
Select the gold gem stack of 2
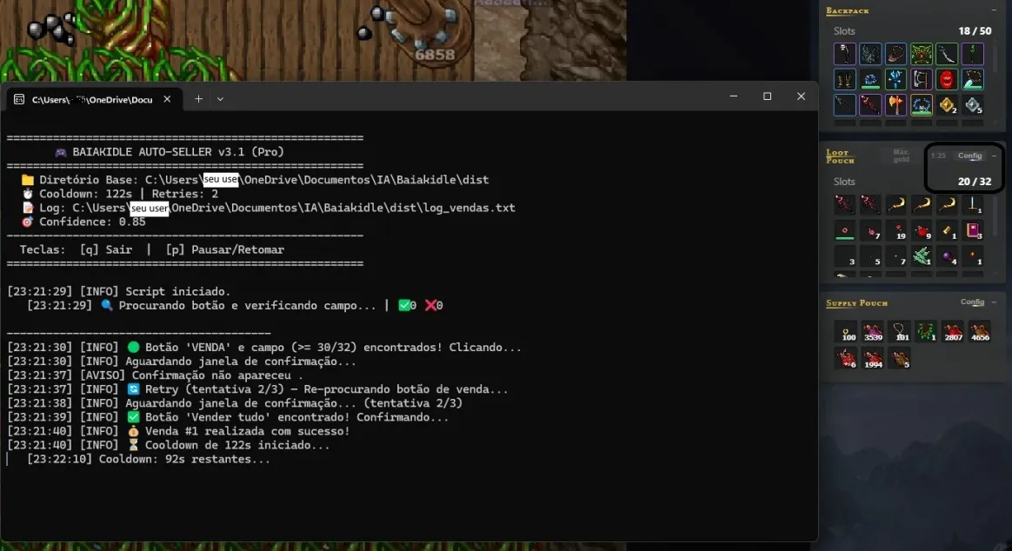pyautogui.click(x=947, y=104)
